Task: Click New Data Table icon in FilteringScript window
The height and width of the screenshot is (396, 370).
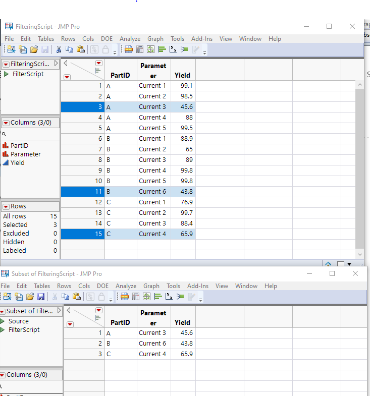Action: [11, 49]
